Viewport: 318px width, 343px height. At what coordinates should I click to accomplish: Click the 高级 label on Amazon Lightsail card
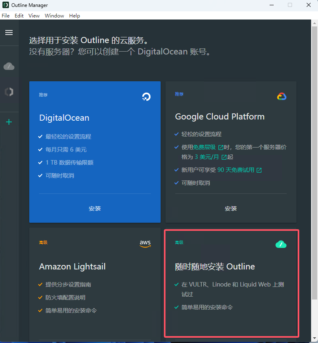click(44, 242)
